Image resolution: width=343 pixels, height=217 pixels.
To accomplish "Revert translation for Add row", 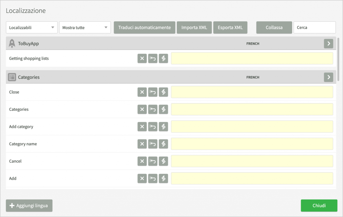I will (153, 178).
